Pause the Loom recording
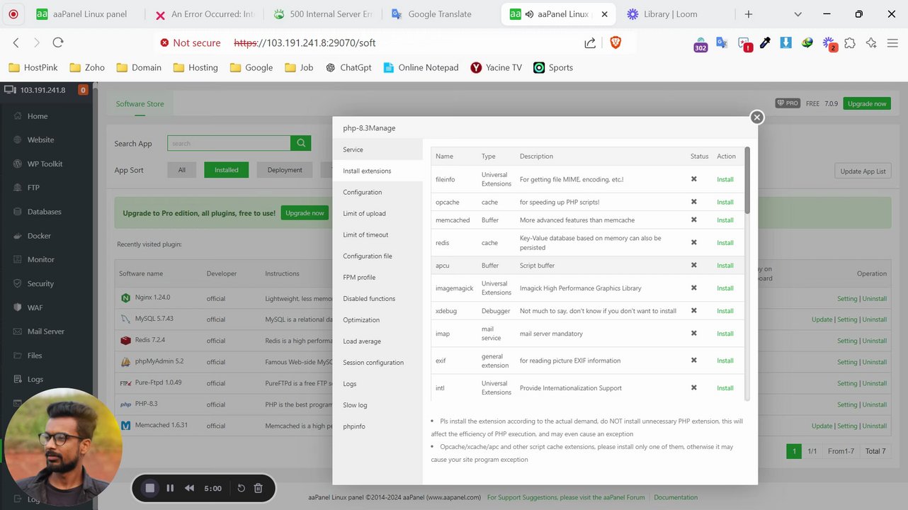Image resolution: width=908 pixels, height=510 pixels. (x=170, y=488)
